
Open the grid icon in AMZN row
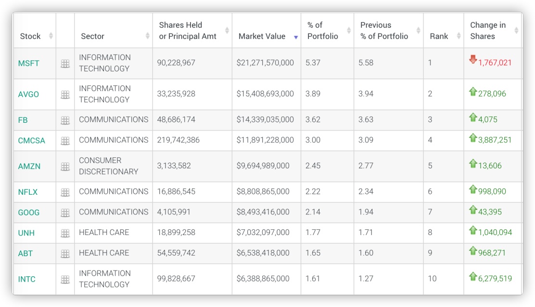[65, 166]
